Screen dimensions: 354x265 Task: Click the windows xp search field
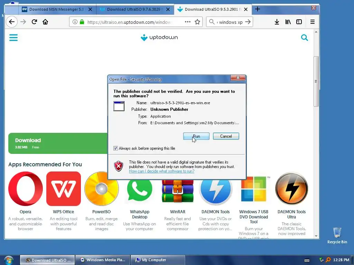tap(230, 22)
